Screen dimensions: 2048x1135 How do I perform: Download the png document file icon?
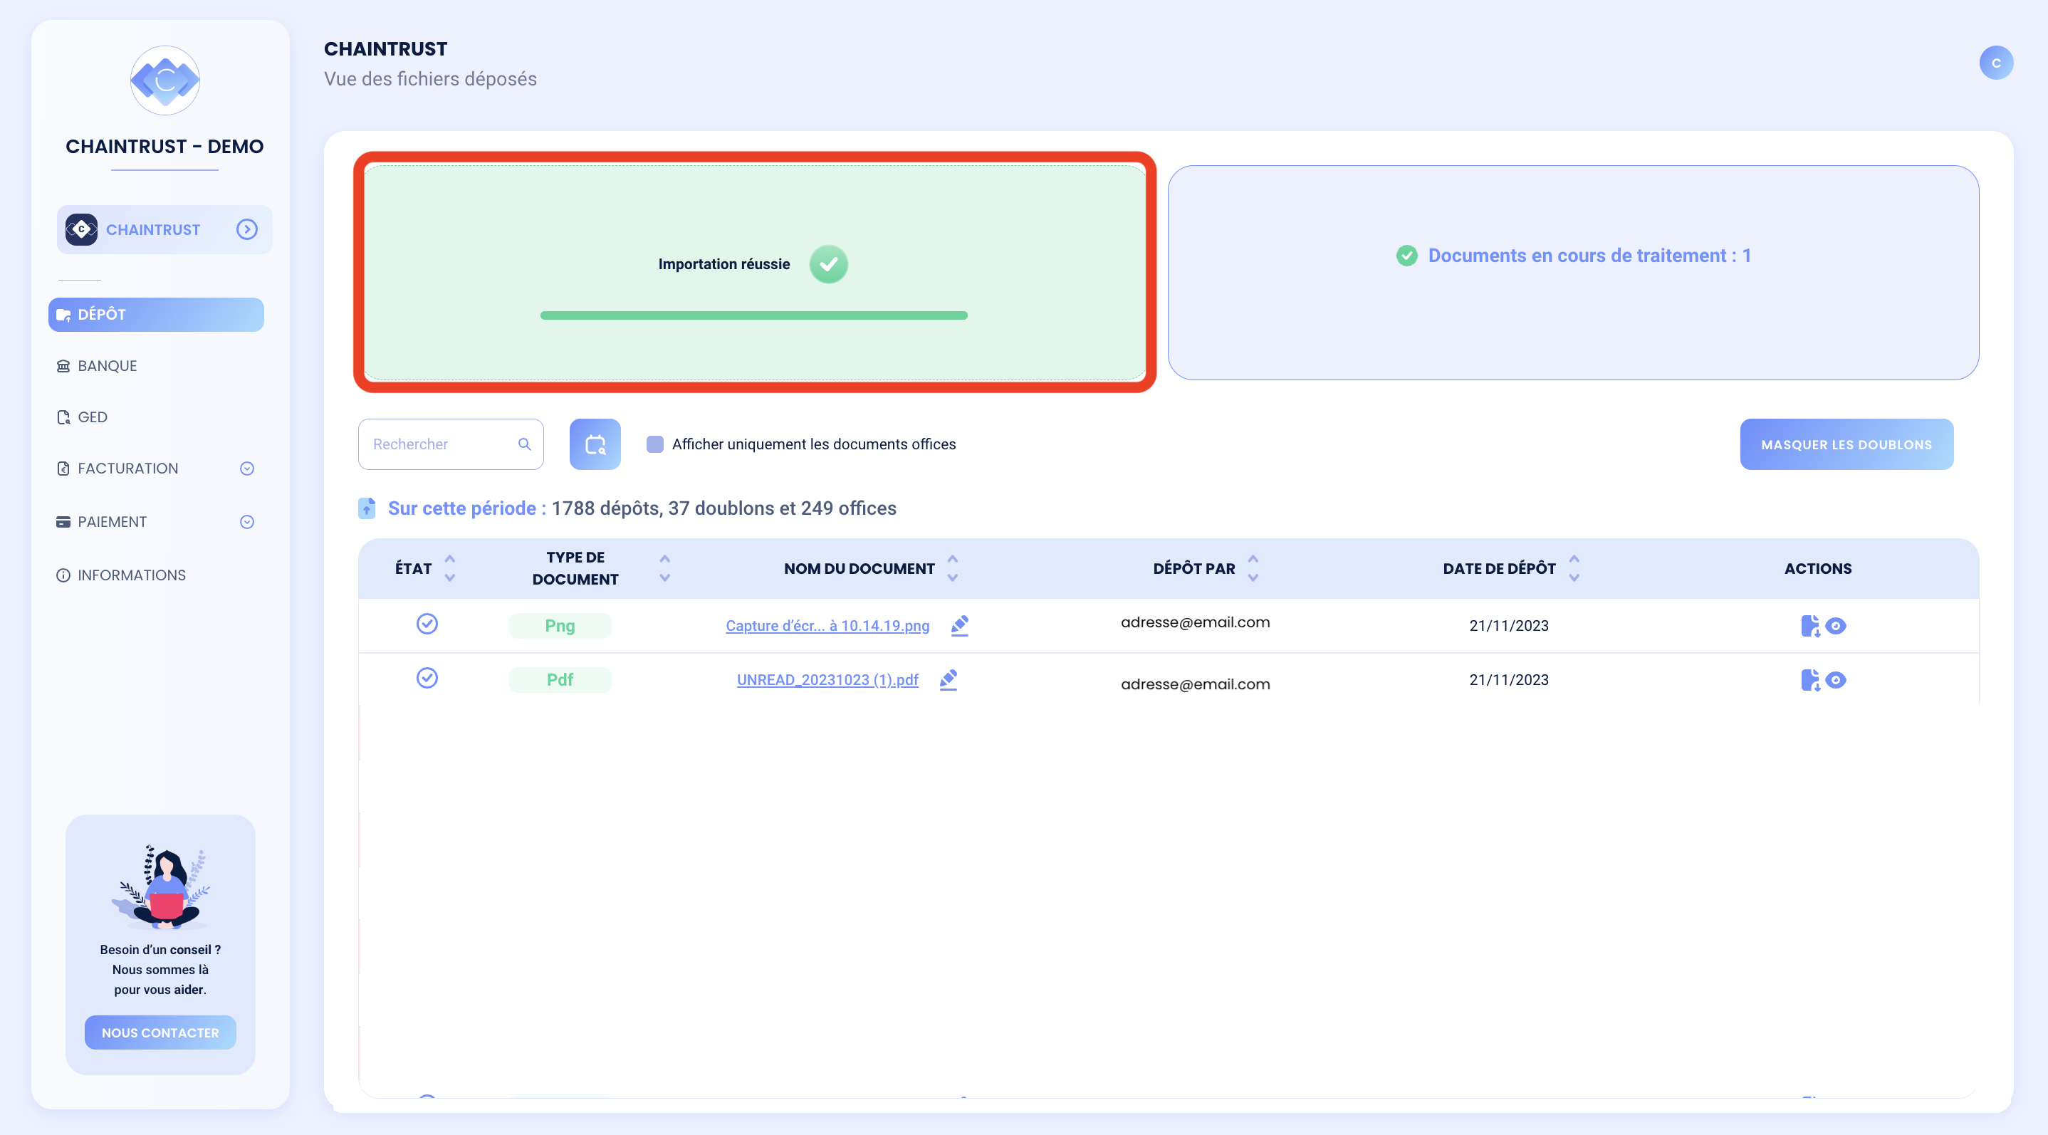pyautogui.click(x=1810, y=625)
